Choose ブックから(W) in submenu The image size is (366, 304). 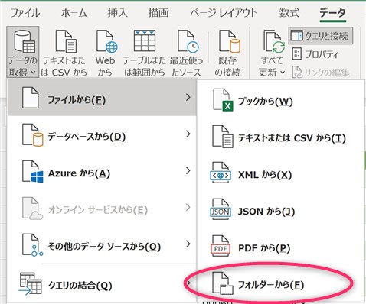pos(281,100)
